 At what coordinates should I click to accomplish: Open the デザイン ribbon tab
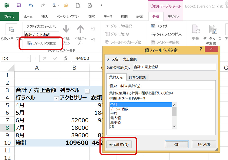(173, 17)
